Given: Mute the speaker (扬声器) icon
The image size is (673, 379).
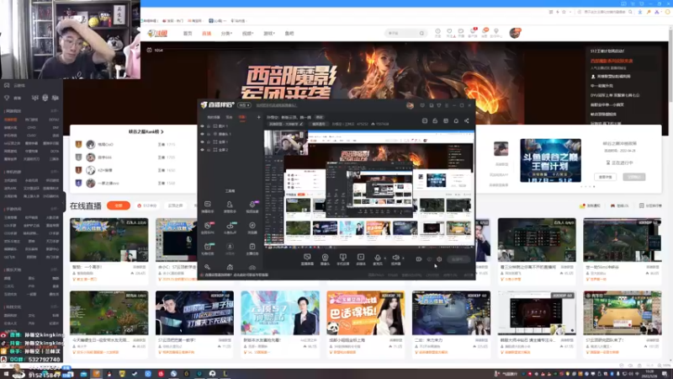Looking at the screenshot, I should 395,259.
